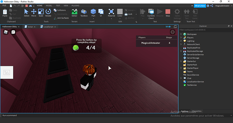The image size is (233, 123).
Task: Expand the StarterPlayer node
Action: coord(181,68)
